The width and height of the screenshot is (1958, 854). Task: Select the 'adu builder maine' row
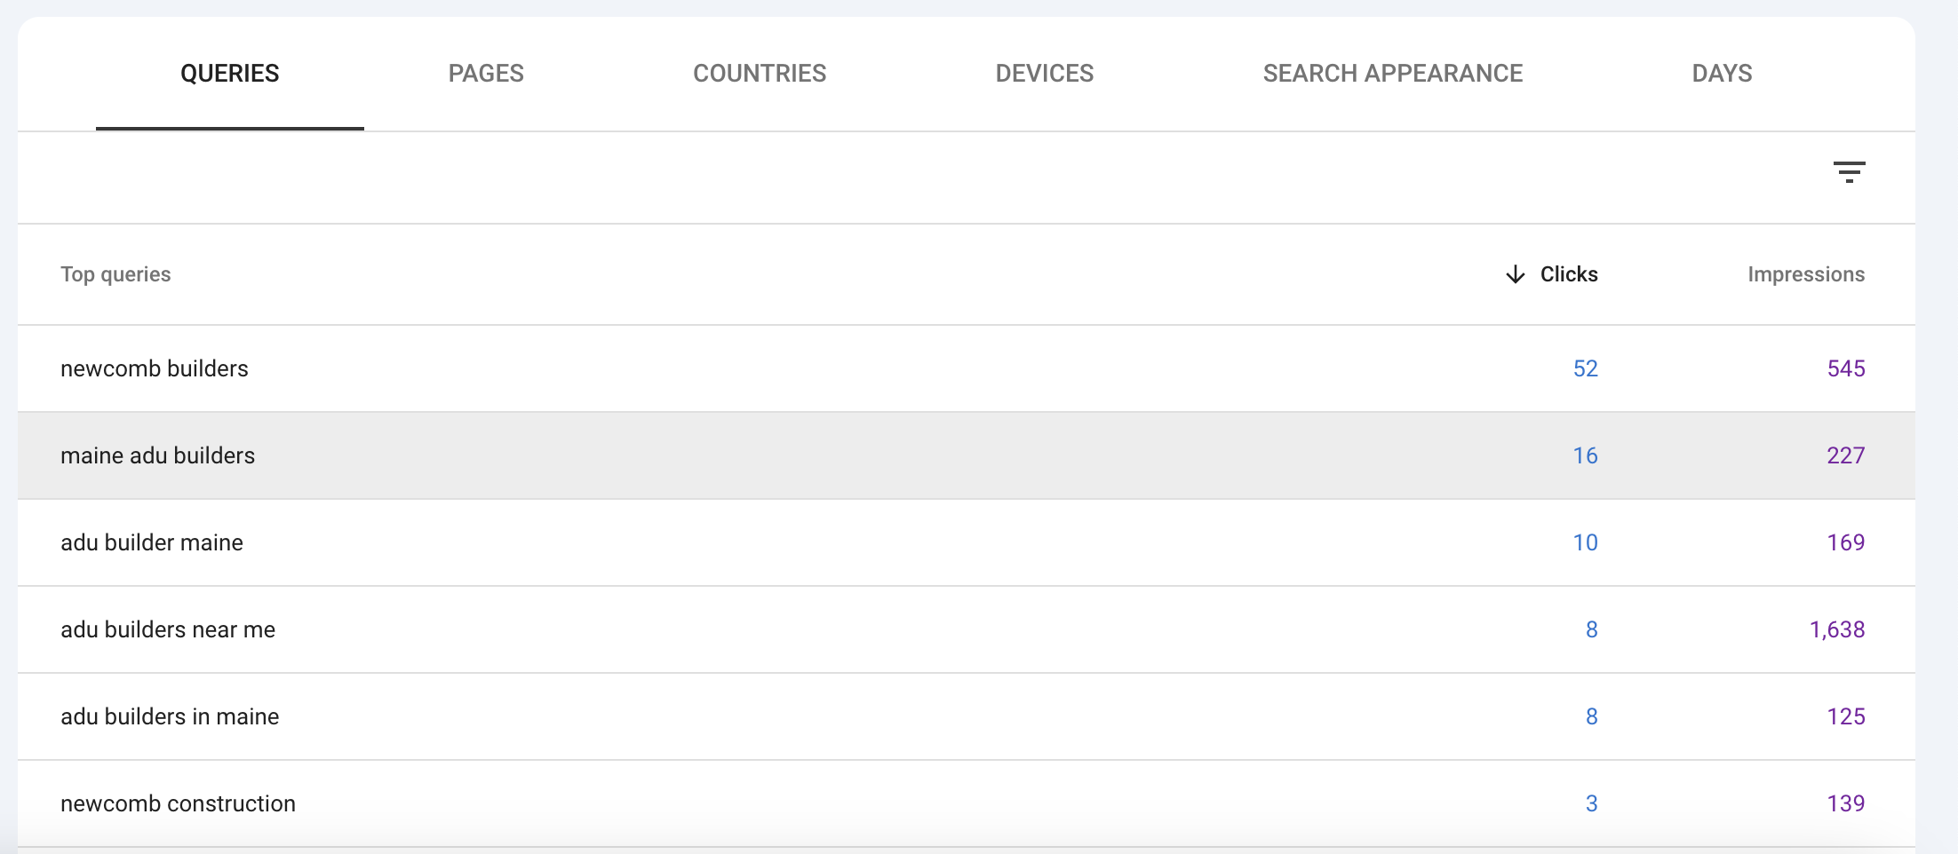[x=151, y=542]
